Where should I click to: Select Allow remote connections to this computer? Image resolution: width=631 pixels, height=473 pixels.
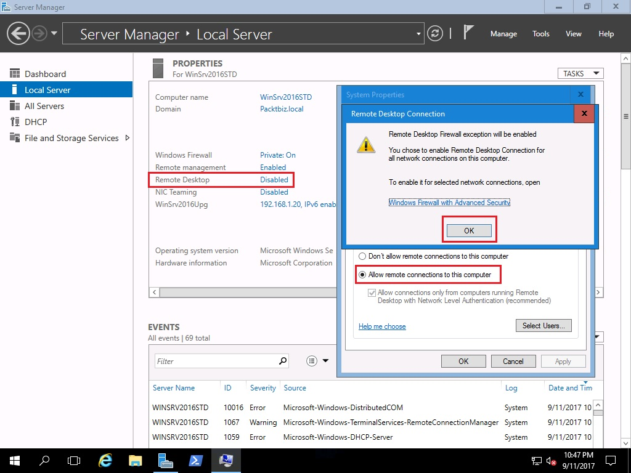(363, 275)
